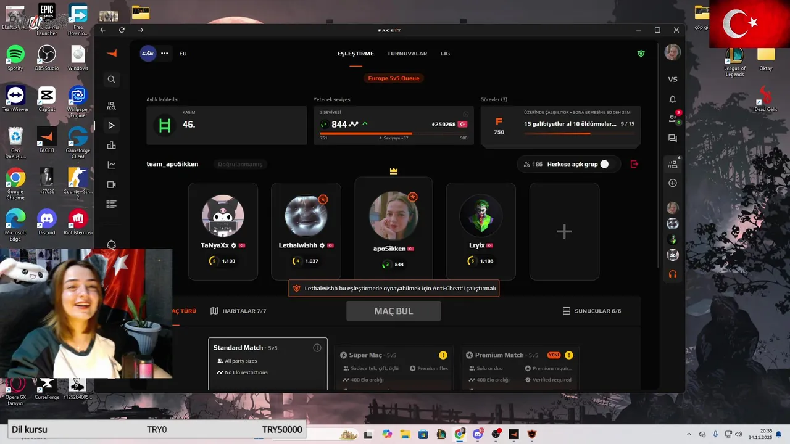Open the video camera sidebar icon

pos(111,184)
